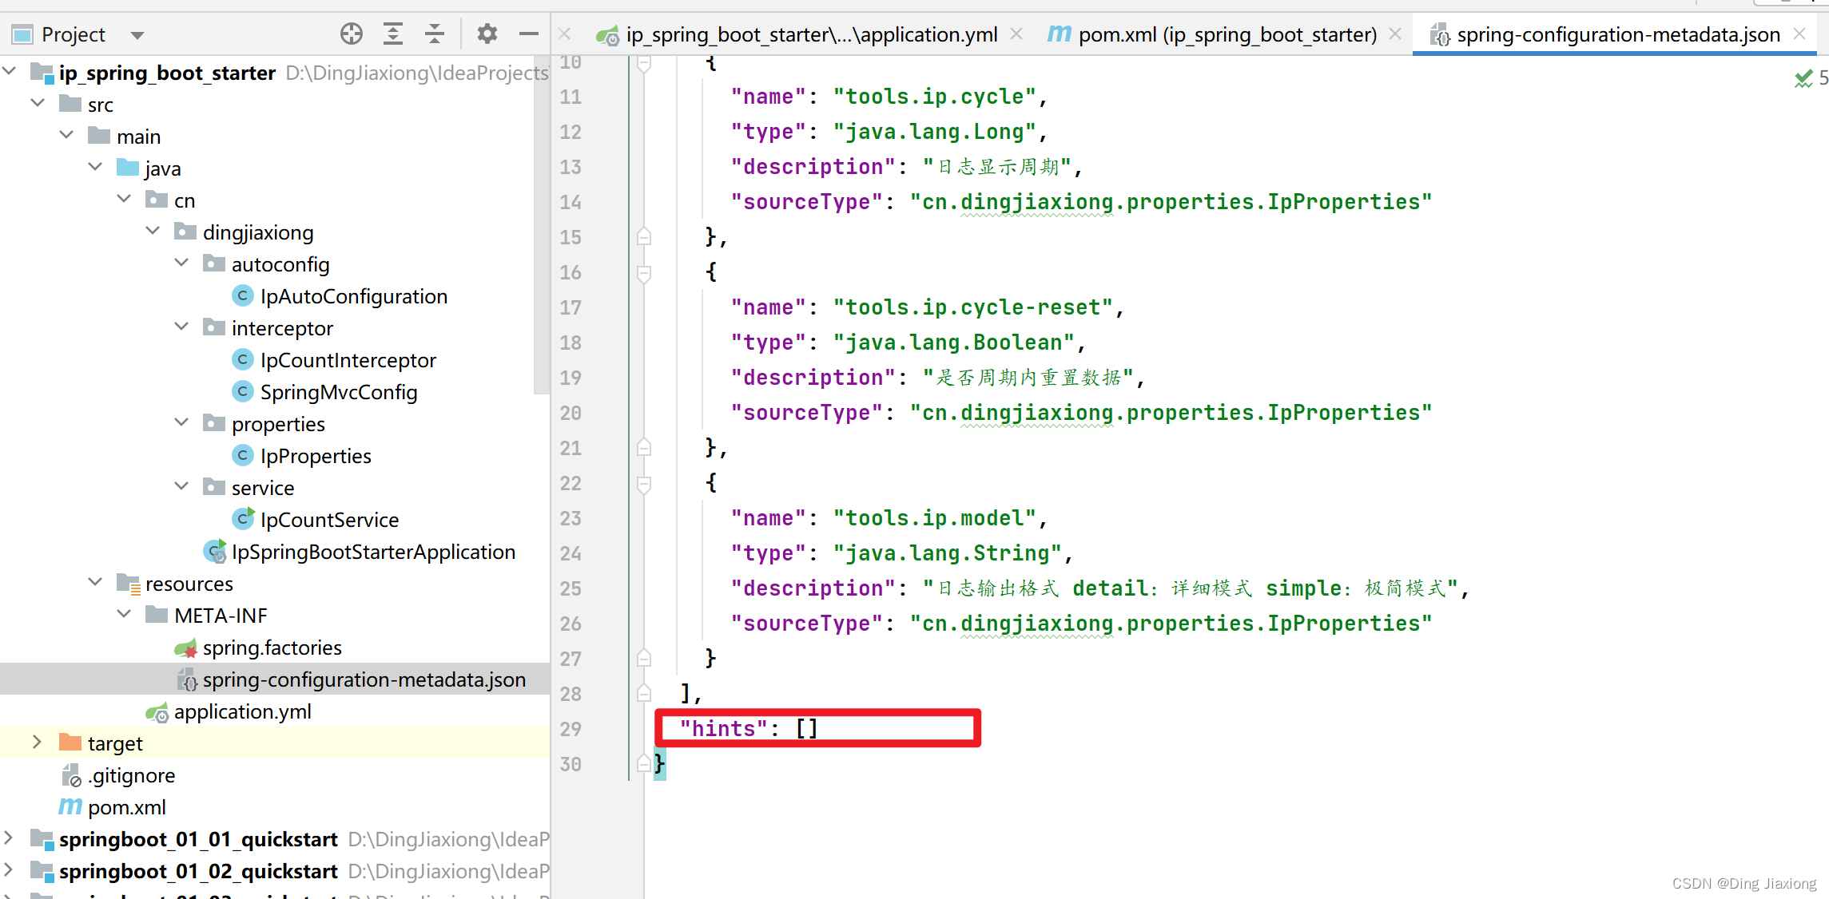Screen dimensions: 1829x899
Task: Collapse the java source folder
Action: click(95, 167)
